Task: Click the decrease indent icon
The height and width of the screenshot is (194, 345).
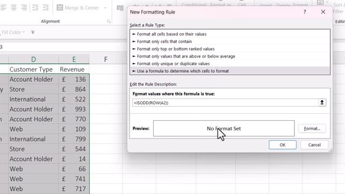Action: 35,8
